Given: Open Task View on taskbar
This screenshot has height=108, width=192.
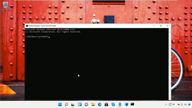Looking at the screenshot, I should pos(73,104).
